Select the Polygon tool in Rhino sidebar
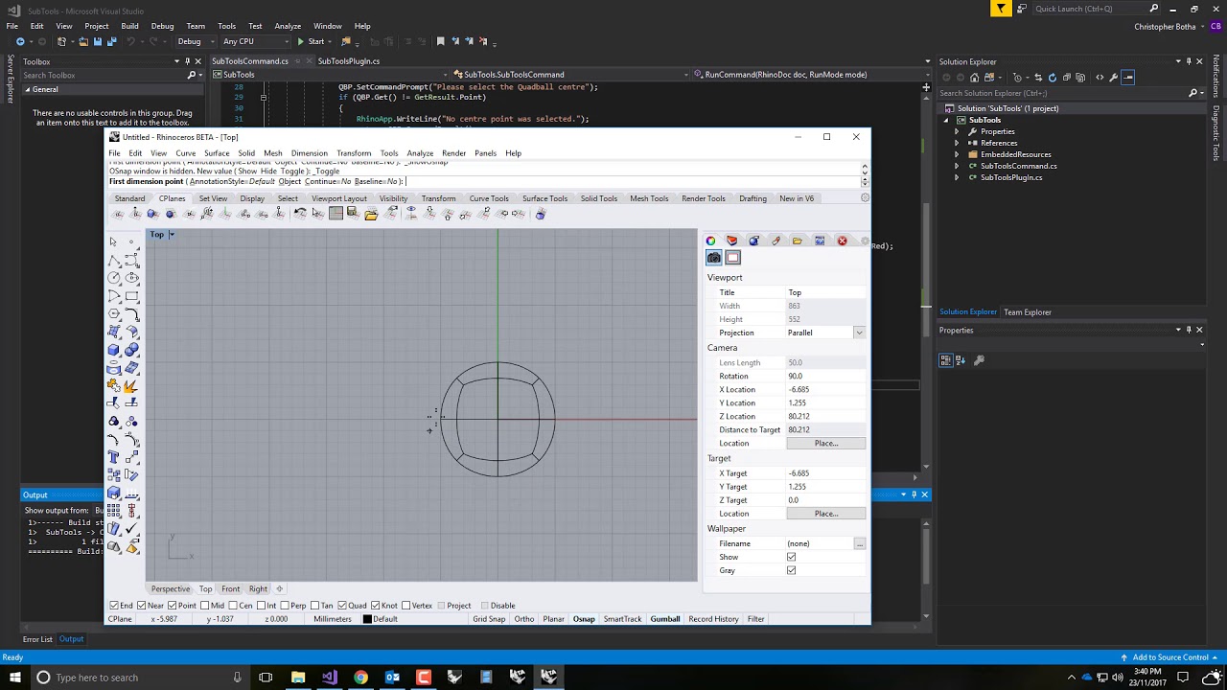1227x690 pixels. point(114,314)
